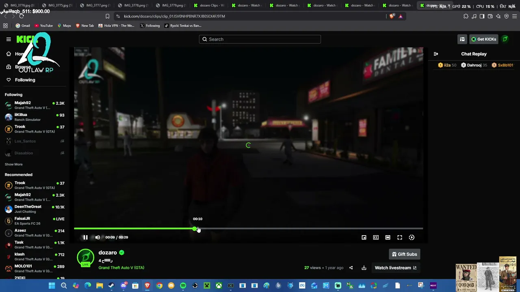Open the browser main menu
The height and width of the screenshot is (292, 520).
pos(515,16)
